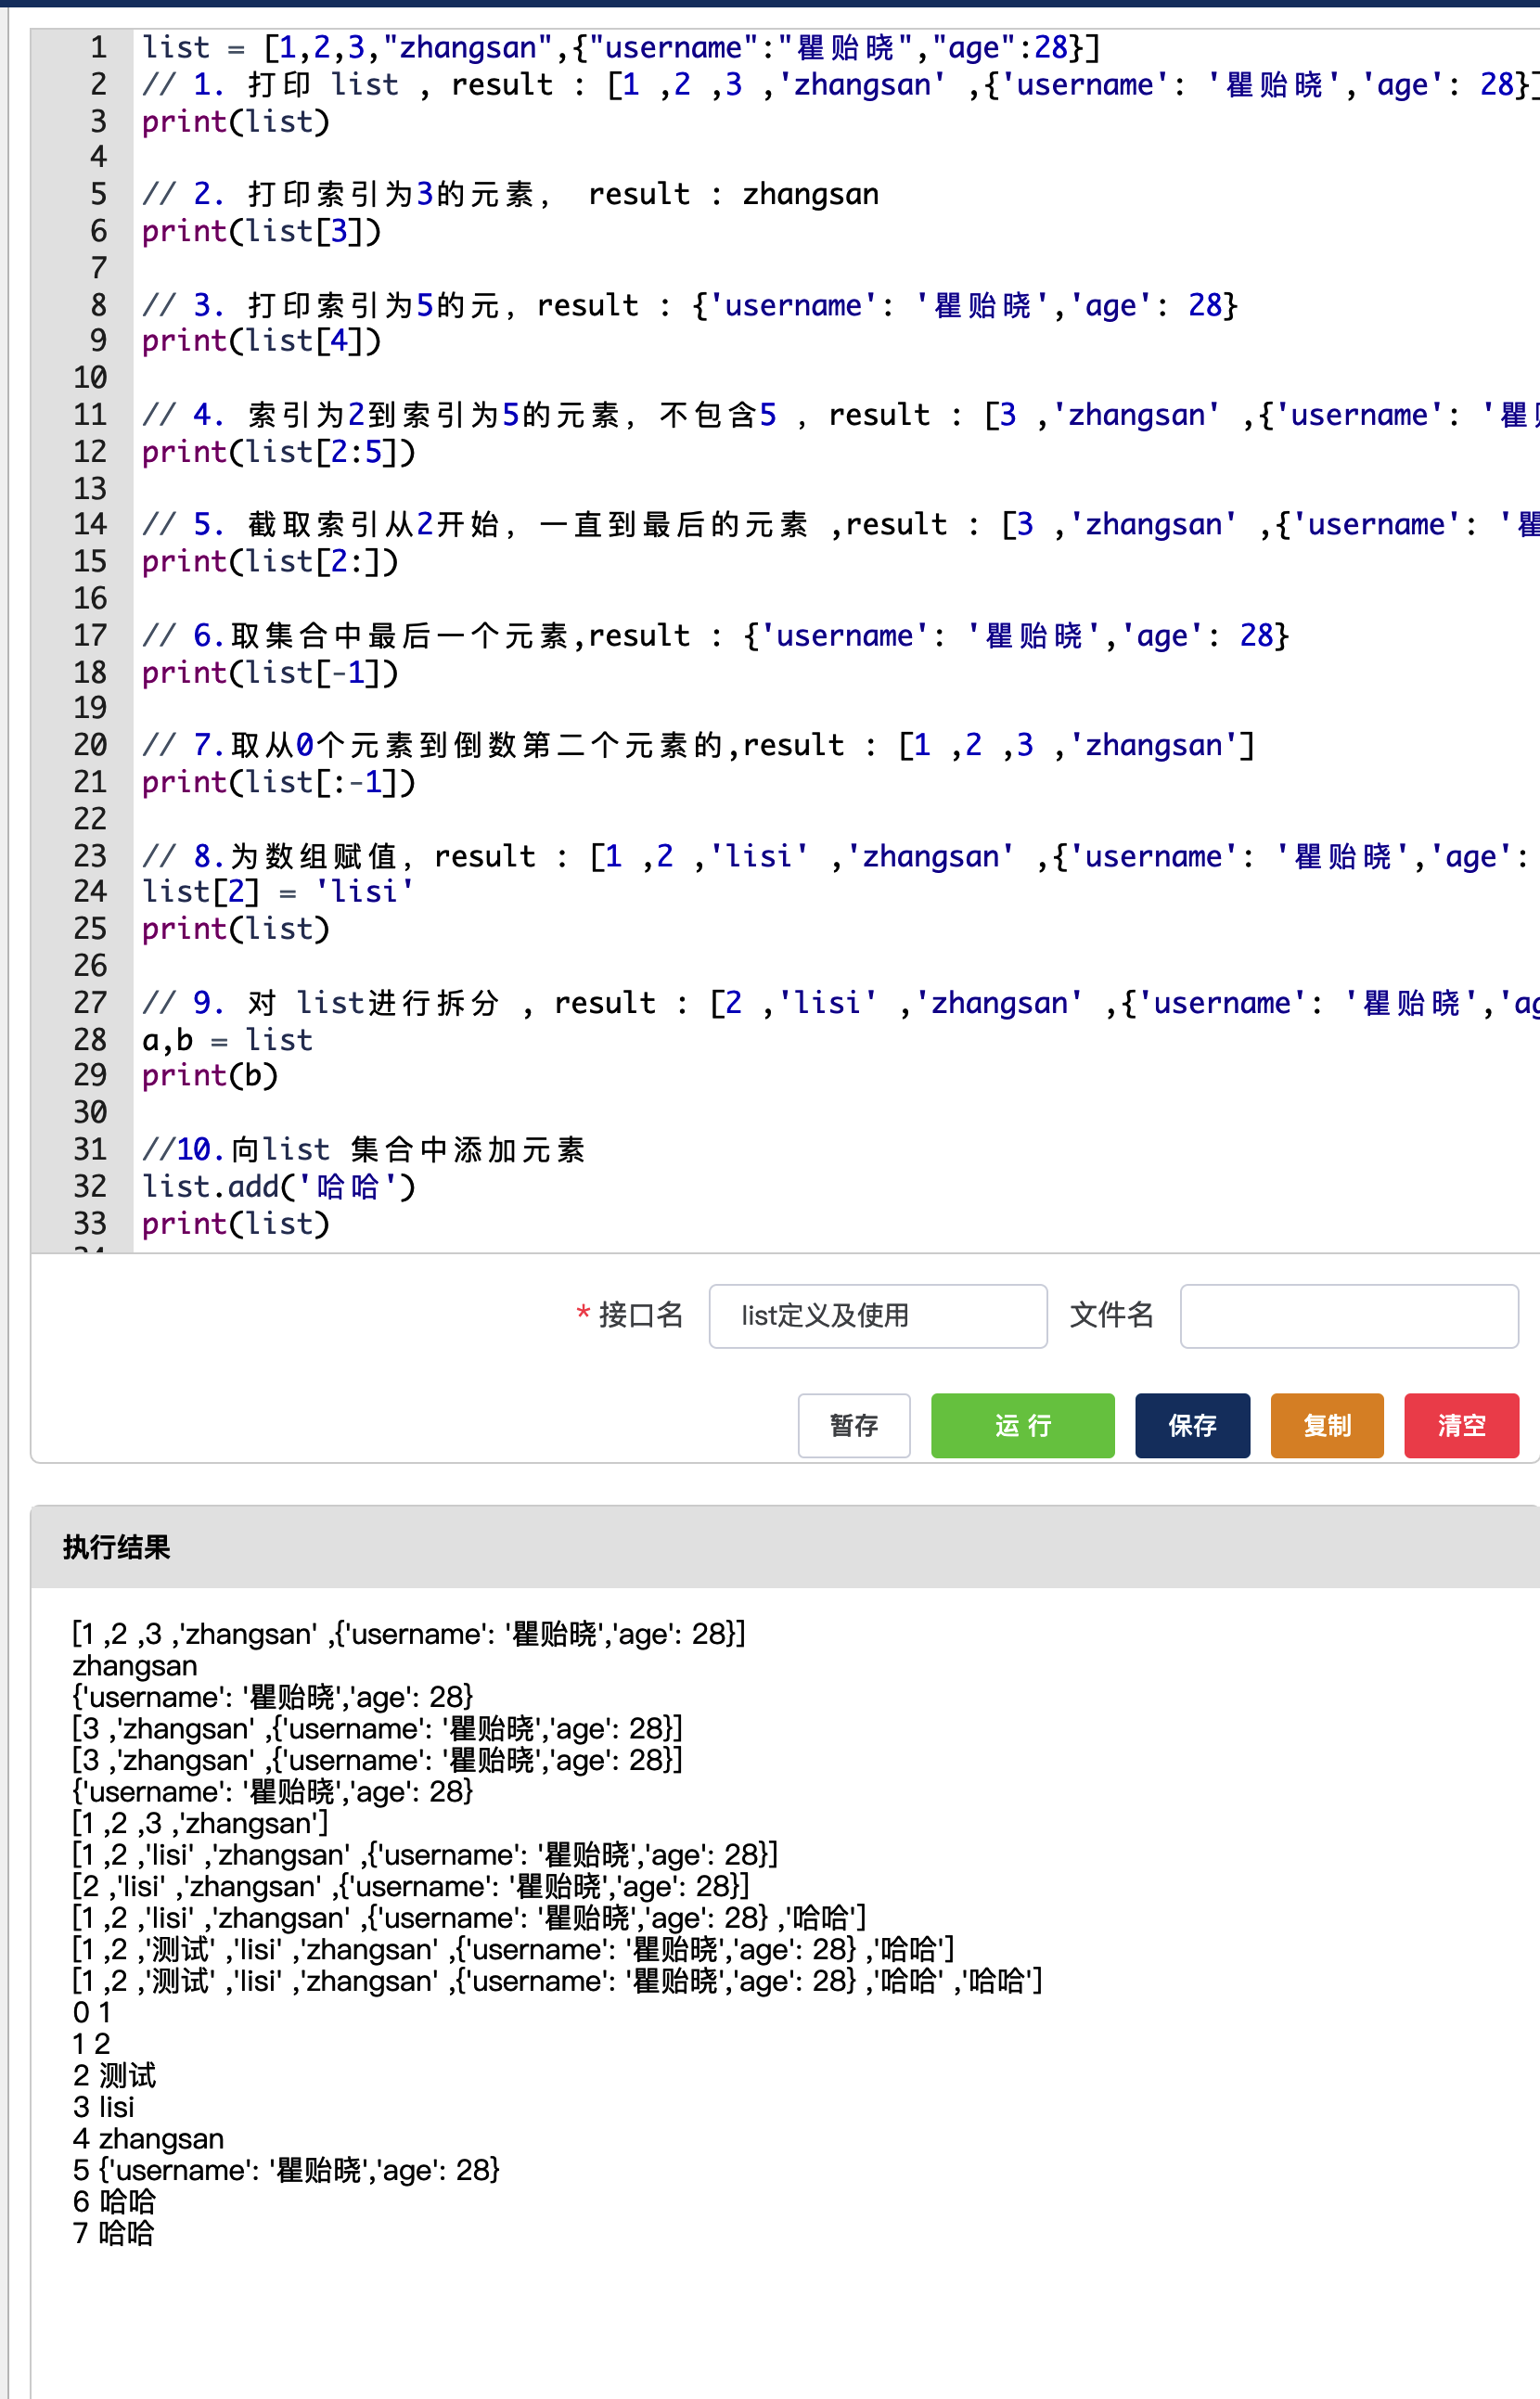Click comment '//10.向list 集合中添加元素'
This screenshot has width=1540, height=2399.
pyautogui.click(x=363, y=1150)
